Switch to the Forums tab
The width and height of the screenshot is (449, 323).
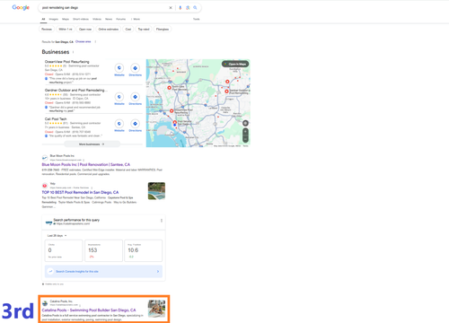[x=121, y=19]
